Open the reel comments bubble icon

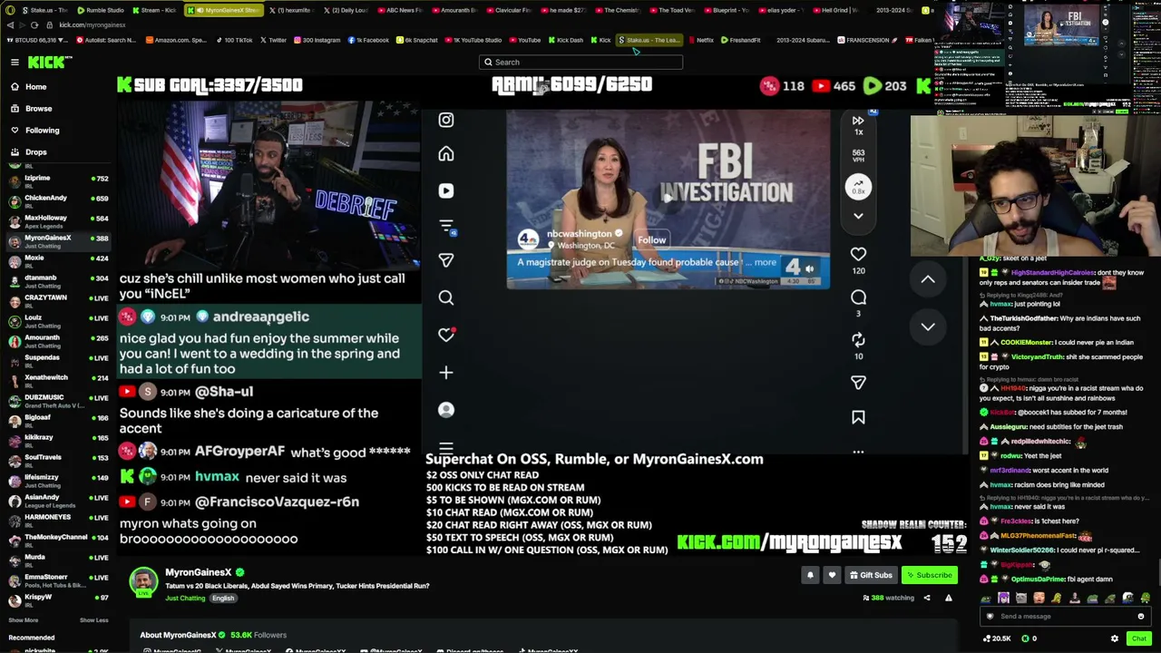click(858, 297)
